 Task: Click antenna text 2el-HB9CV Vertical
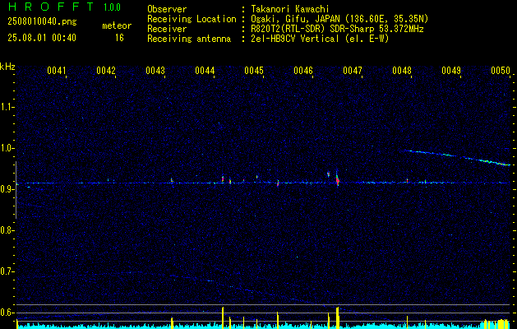(x=295, y=39)
